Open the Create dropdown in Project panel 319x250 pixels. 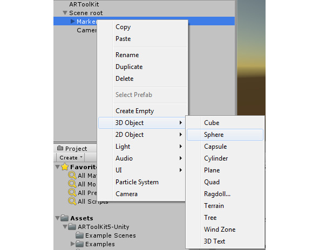pyautogui.click(x=70, y=157)
